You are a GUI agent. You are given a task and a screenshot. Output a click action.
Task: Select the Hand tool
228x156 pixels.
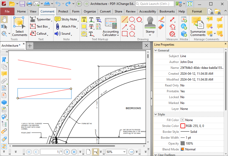(x=4, y=20)
